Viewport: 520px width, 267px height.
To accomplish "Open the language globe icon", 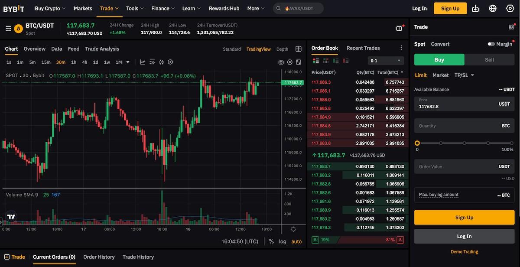I will 492,8.
